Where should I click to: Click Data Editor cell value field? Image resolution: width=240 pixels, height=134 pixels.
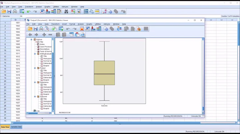point(120,16)
